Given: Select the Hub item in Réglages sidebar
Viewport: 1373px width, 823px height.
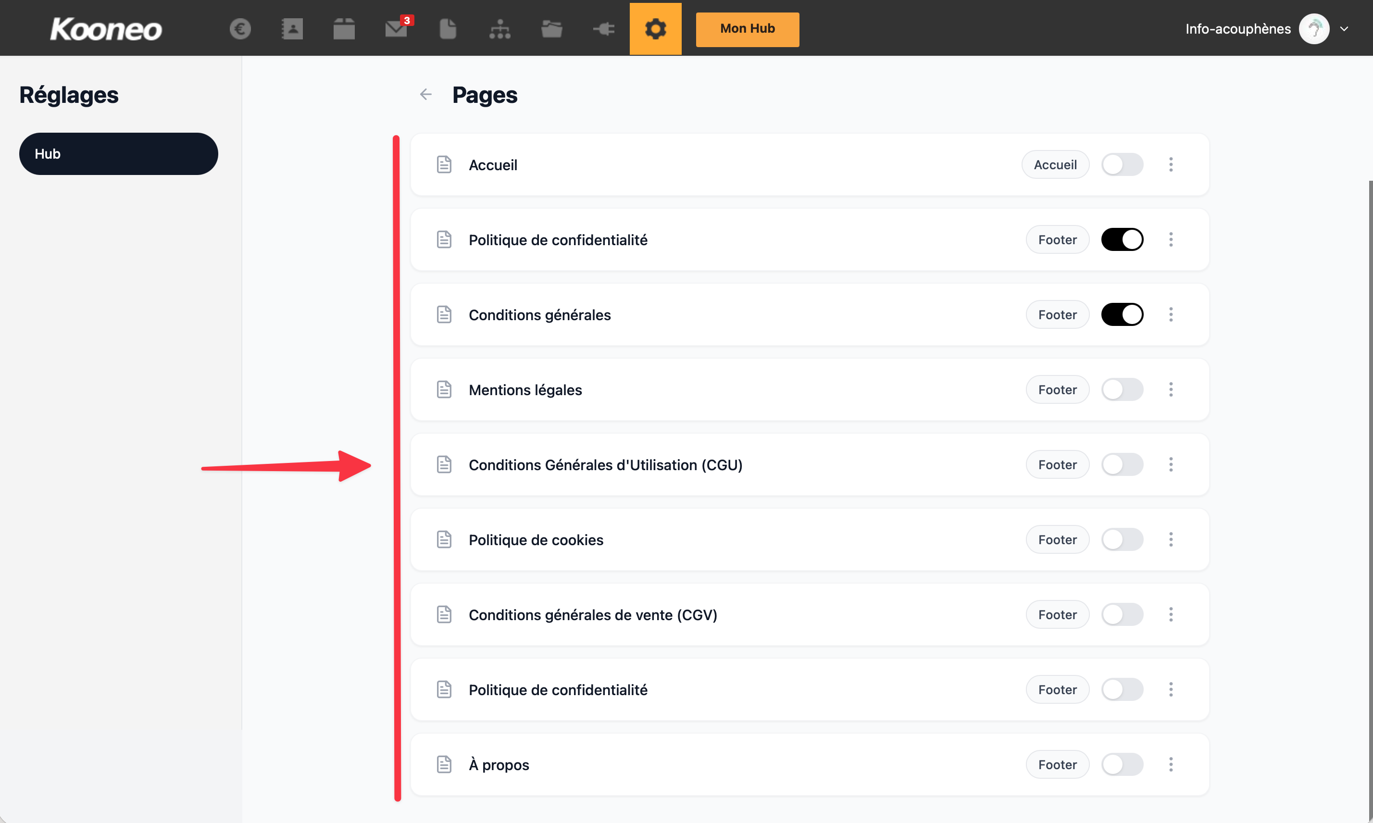Looking at the screenshot, I should click(118, 154).
